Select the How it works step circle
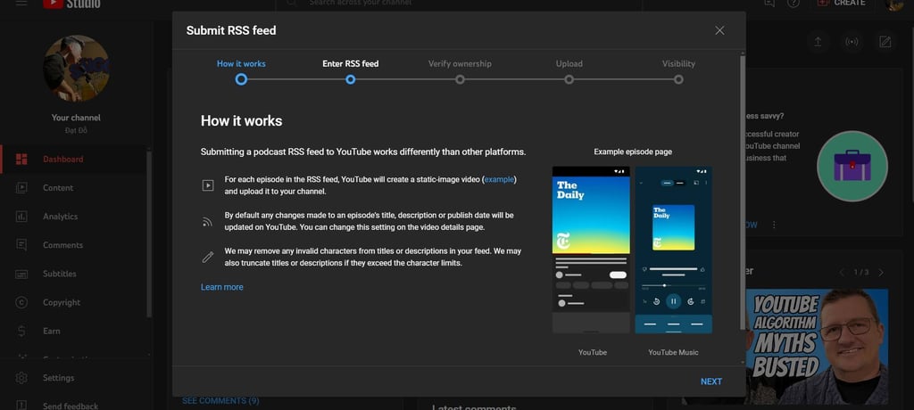This screenshot has width=914, height=410. coord(241,79)
